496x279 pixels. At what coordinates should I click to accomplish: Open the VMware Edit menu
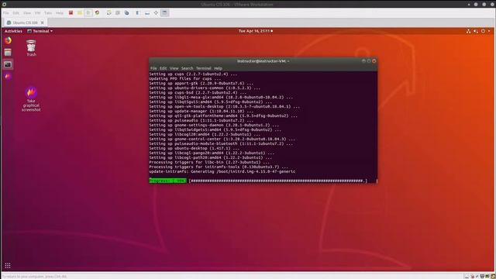[x=15, y=13]
